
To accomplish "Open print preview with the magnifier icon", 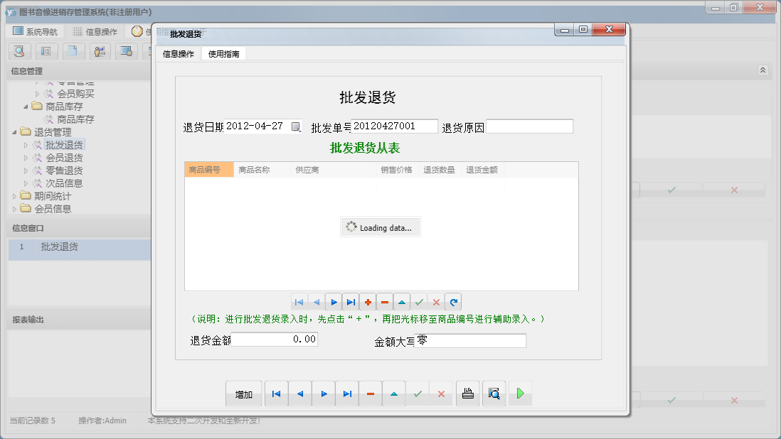I will pos(494,393).
